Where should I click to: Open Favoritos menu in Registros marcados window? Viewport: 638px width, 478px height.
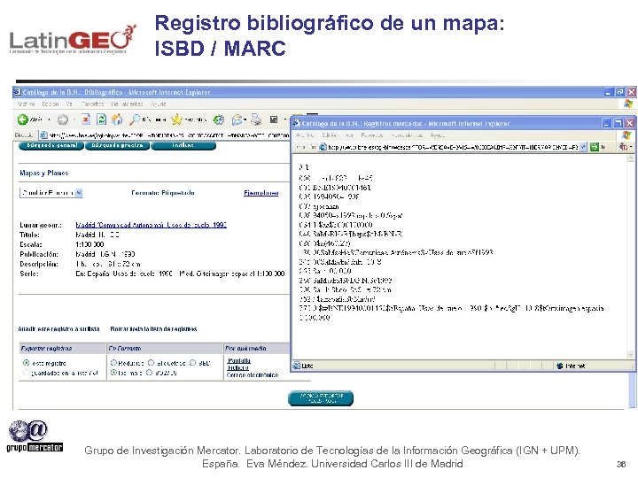[x=372, y=135]
